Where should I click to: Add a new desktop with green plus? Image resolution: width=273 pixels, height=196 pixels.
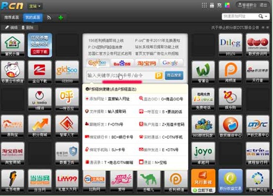61,18
